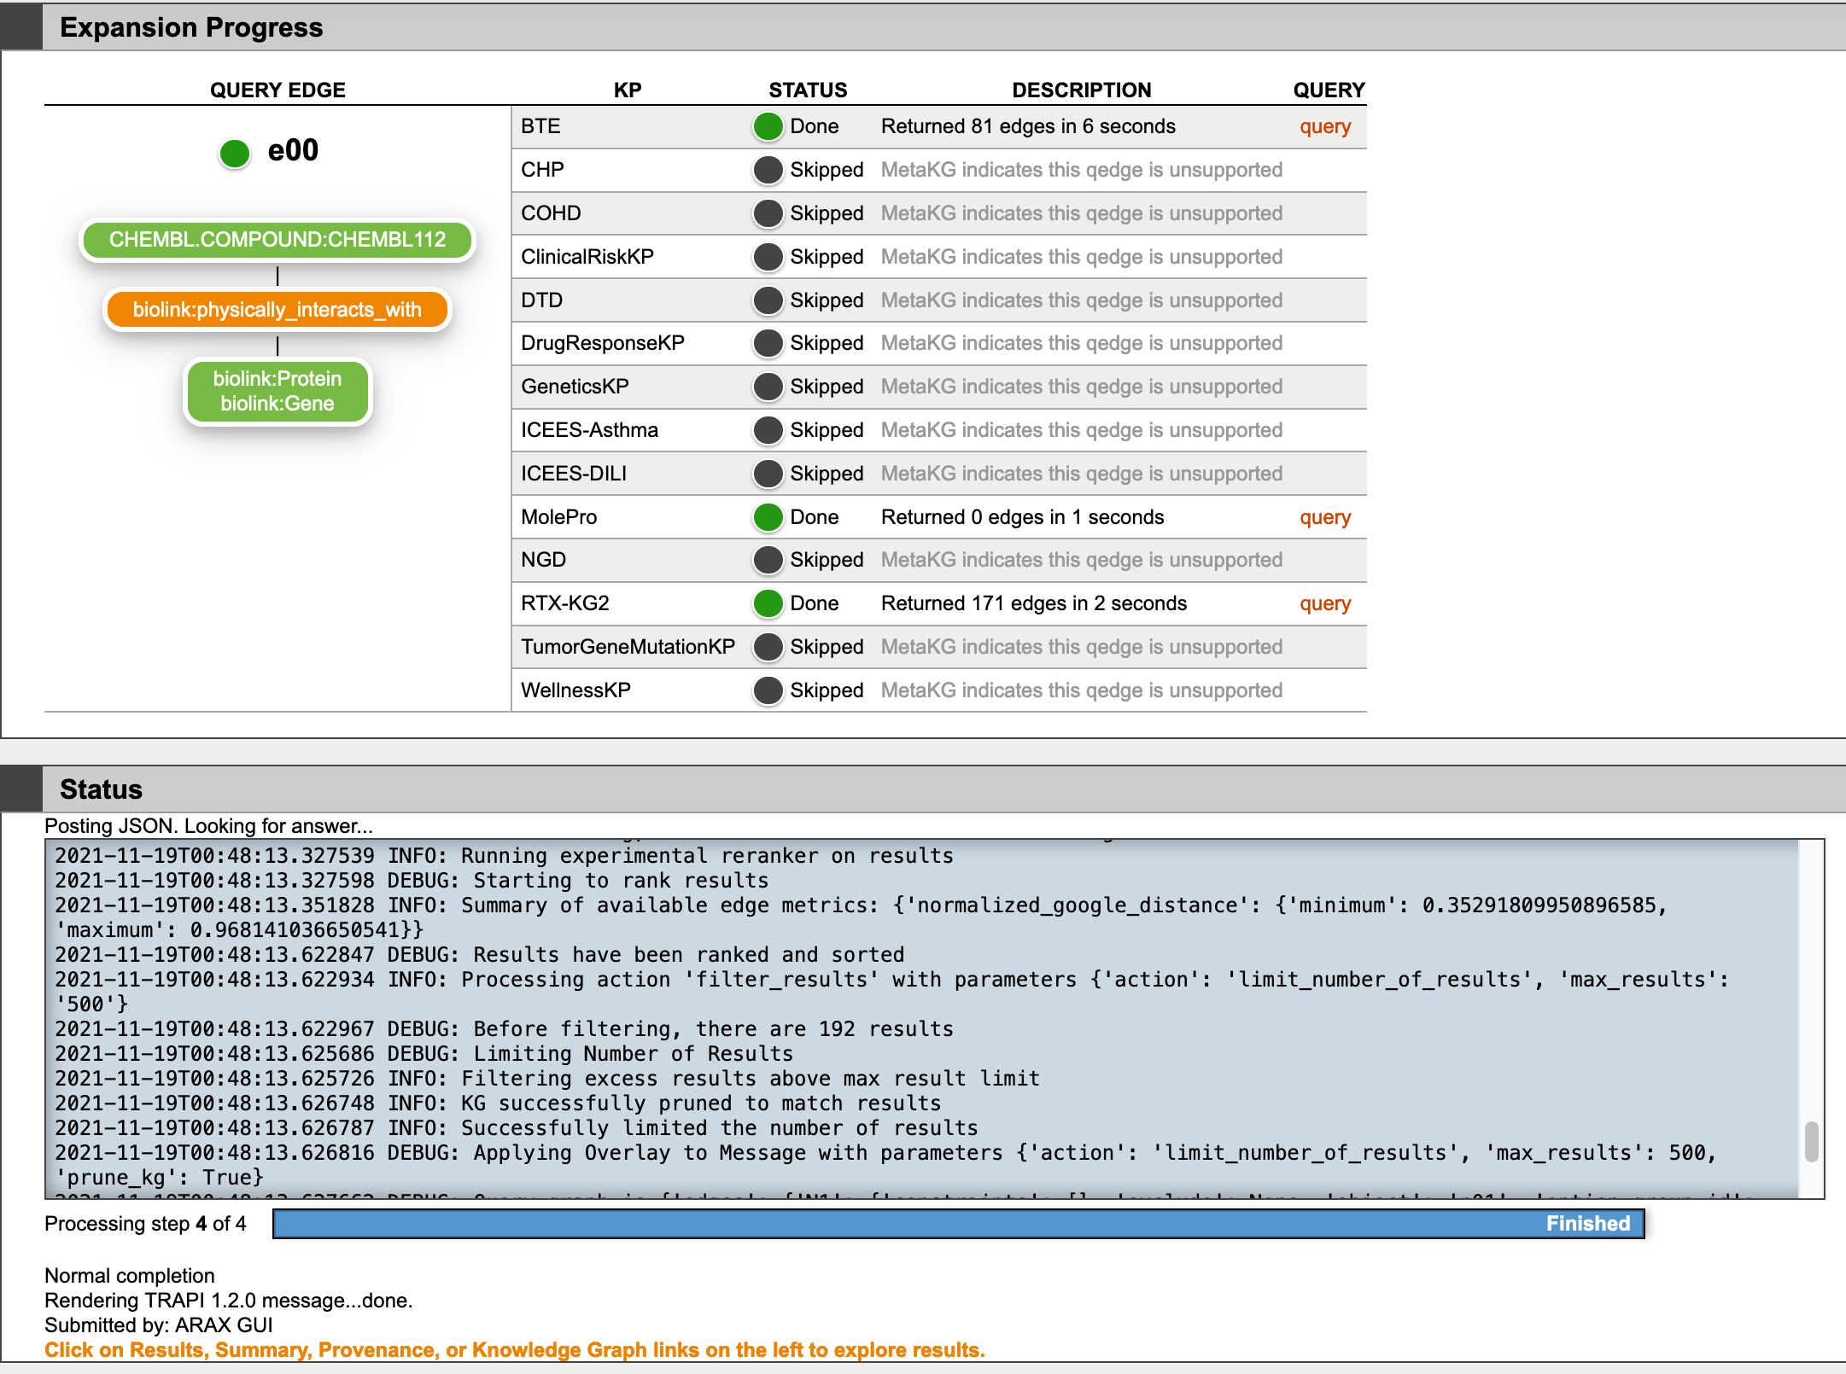Click the STATUS column header
This screenshot has height=1374, width=1846.
pyautogui.click(x=808, y=90)
